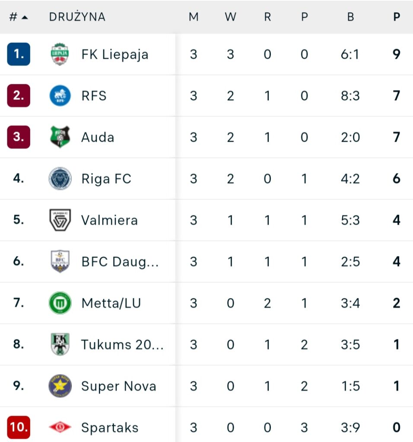The height and width of the screenshot is (442, 413).
Task: Tap the Spartaks red diamond logo
Action: [60, 427]
